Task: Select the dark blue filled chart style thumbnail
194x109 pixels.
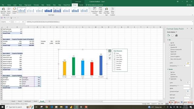Action: (x=48, y=10)
